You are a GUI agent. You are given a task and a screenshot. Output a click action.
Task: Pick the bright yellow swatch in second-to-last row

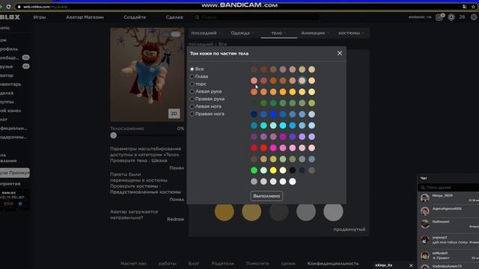tap(273, 170)
